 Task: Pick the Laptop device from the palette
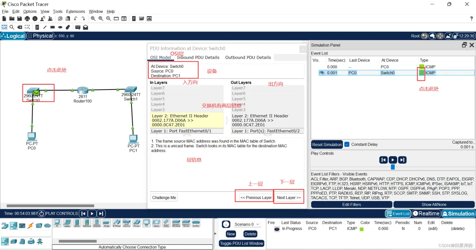click(x=67, y=224)
